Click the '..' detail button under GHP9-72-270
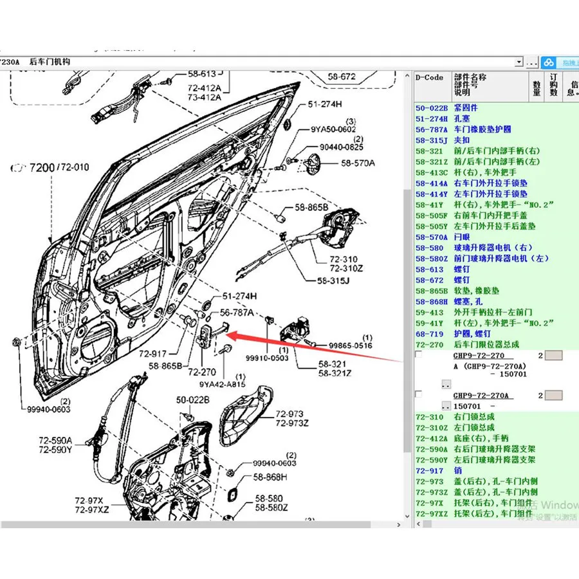579x579 pixels. 446,384
